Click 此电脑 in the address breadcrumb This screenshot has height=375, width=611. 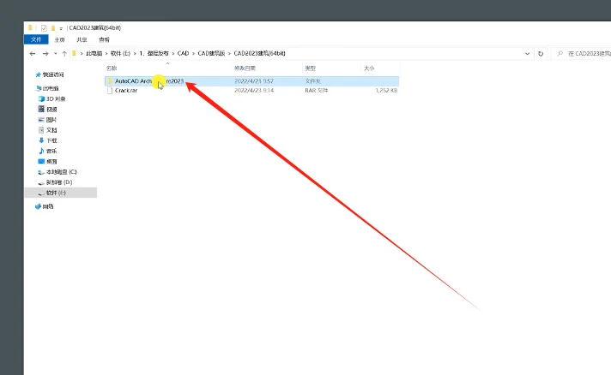(94, 53)
